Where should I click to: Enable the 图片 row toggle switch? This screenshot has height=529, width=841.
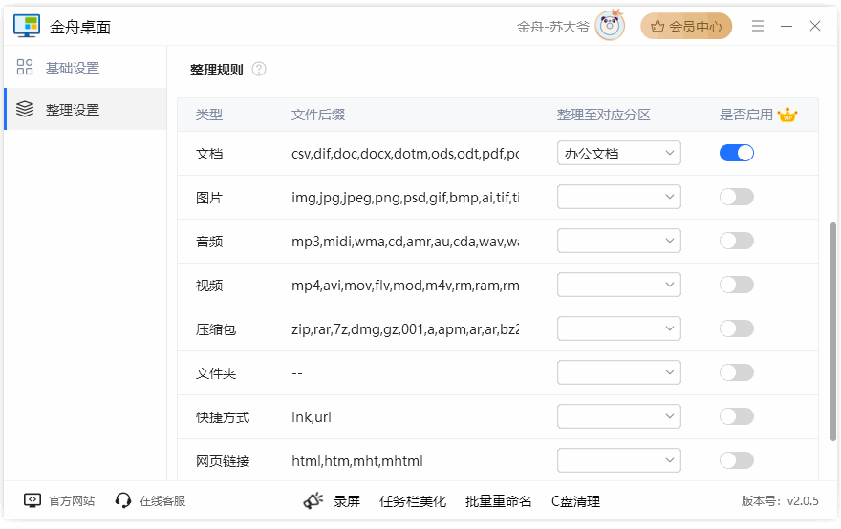[x=736, y=197]
